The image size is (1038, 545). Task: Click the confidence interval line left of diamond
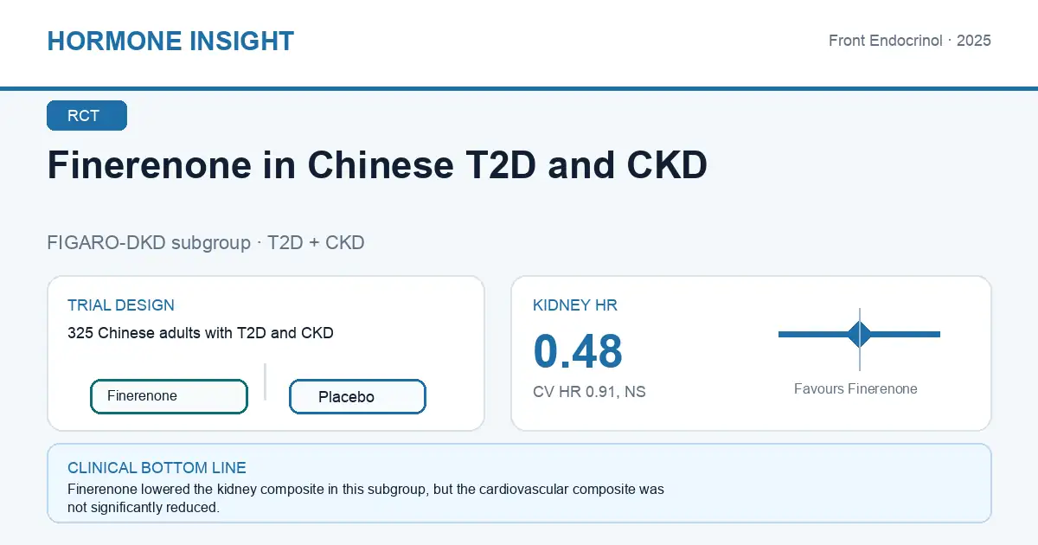[813, 334]
